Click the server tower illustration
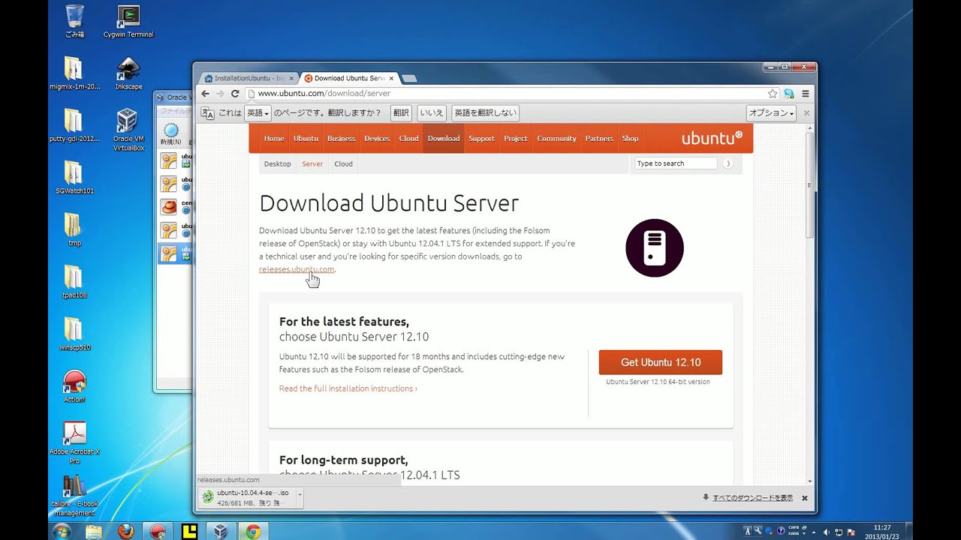This screenshot has height=540, width=961. pos(655,248)
